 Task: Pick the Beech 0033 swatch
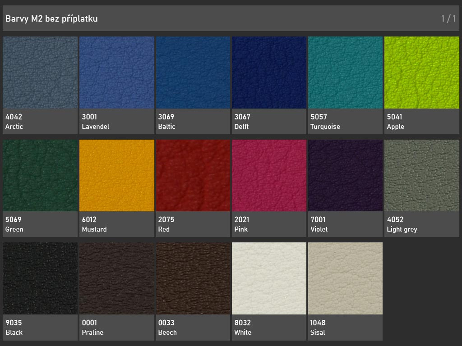point(193,278)
